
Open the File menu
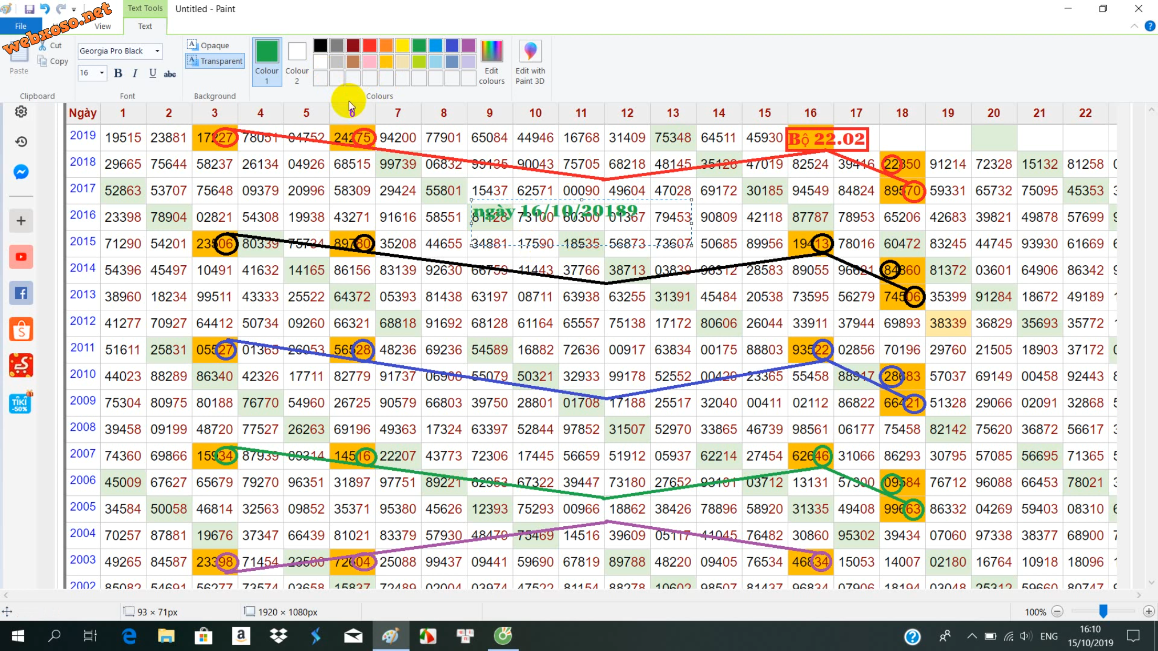click(x=21, y=26)
